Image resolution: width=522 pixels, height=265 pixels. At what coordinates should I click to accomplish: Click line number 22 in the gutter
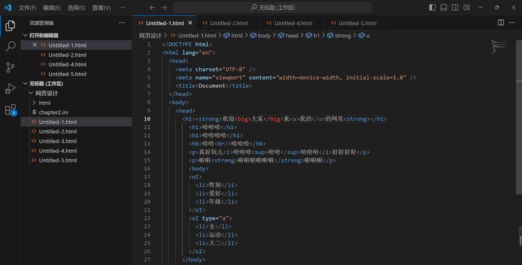tap(147, 218)
